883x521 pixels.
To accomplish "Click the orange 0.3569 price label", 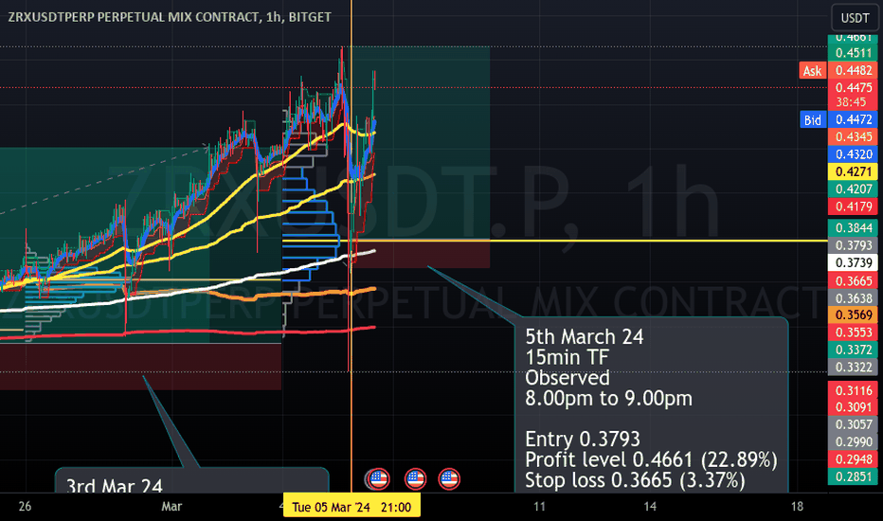I will pos(853,314).
